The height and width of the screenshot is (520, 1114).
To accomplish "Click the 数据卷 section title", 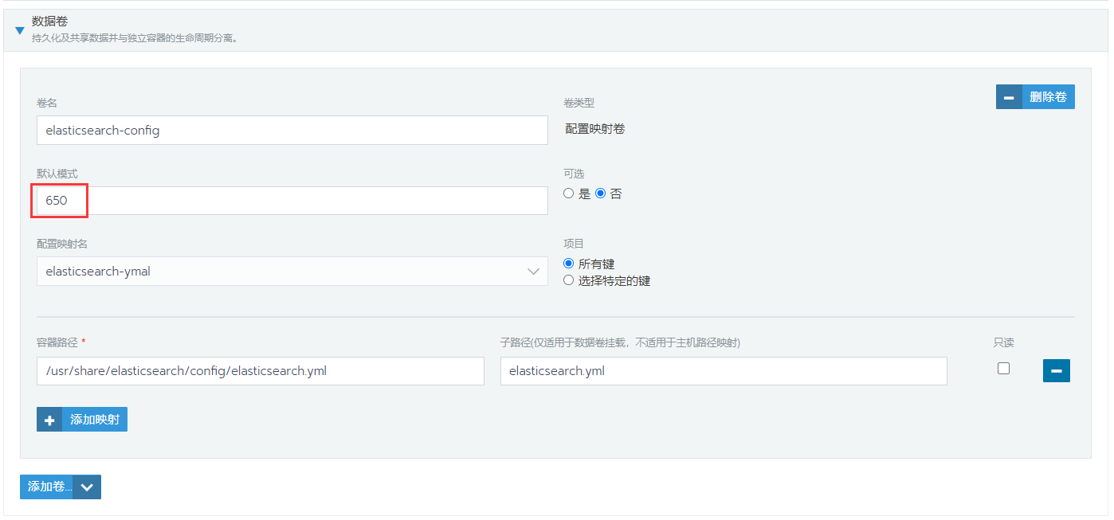I will coord(49,22).
